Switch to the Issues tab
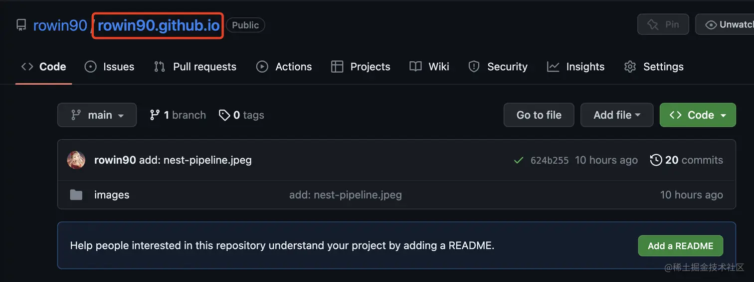Image resolution: width=754 pixels, height=282 pixels. 110,67
